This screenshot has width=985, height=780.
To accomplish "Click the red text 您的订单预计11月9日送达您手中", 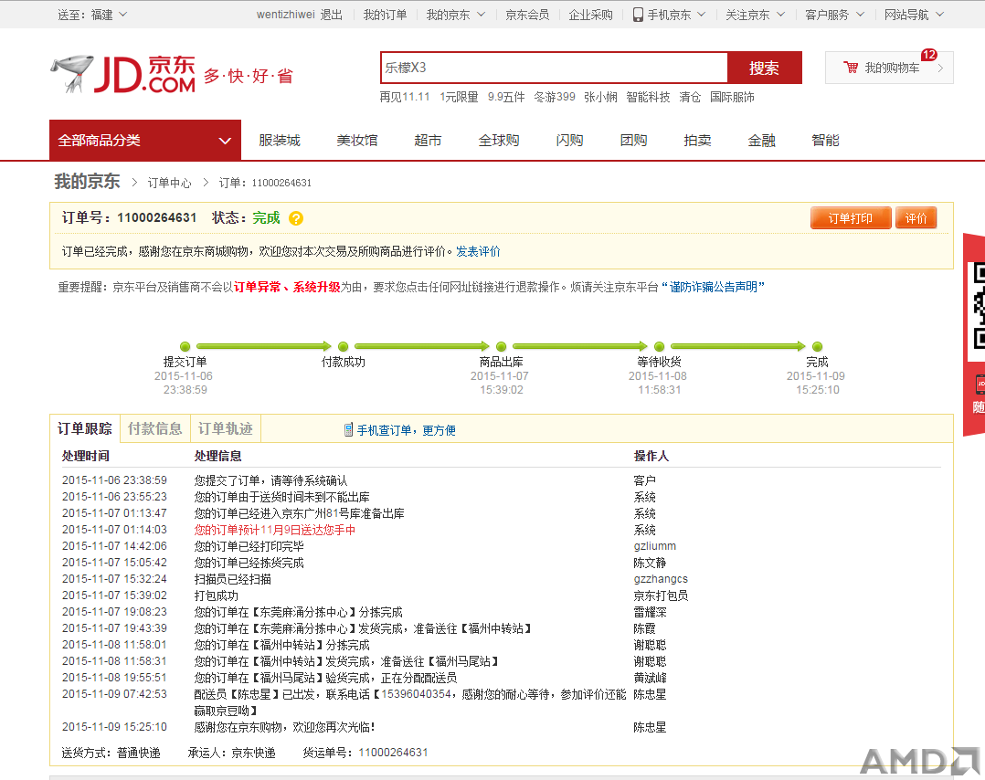I will click(x=274, y=530).
